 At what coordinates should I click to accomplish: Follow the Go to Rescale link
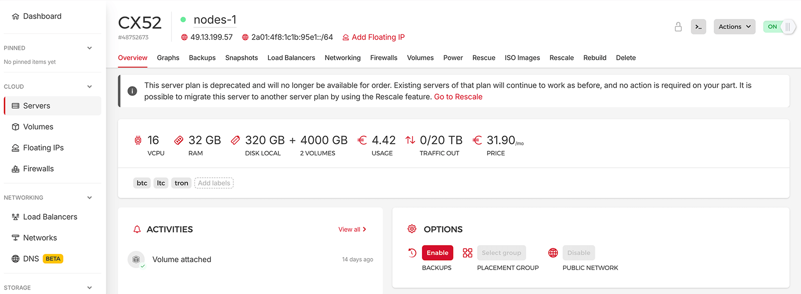coord(458,97)
